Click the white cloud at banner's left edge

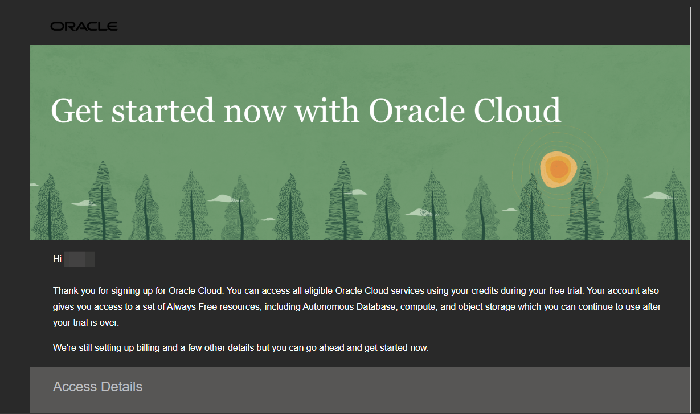(34, 184)
